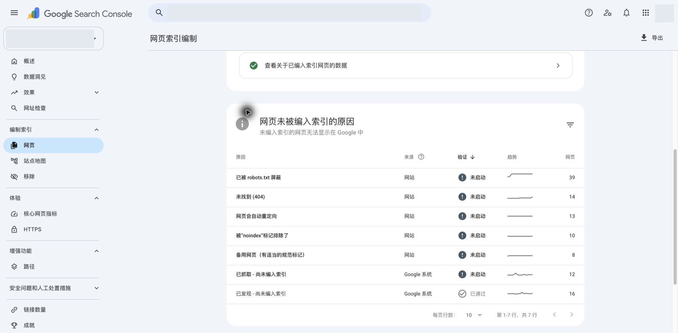Open the 已发现 - 尚未编入索引 reason row
The height and width of the screenshot is (333, 678).
[x=406, y=294]
